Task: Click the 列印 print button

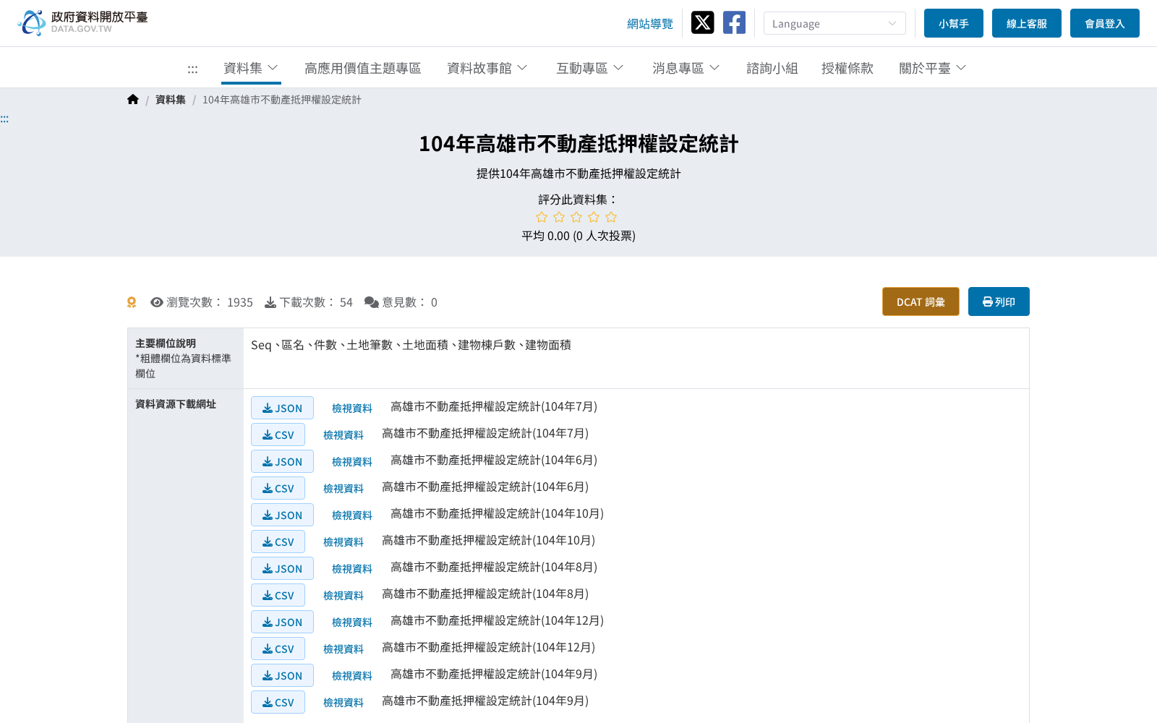Action: point(999,301)
